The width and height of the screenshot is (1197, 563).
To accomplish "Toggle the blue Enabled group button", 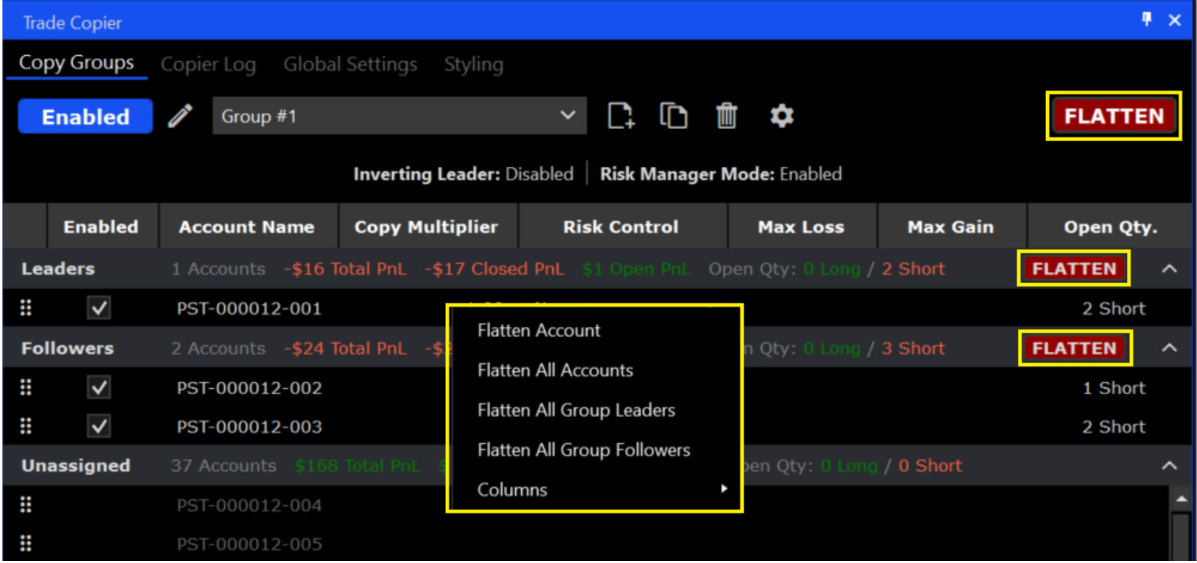I will [86, 116].
